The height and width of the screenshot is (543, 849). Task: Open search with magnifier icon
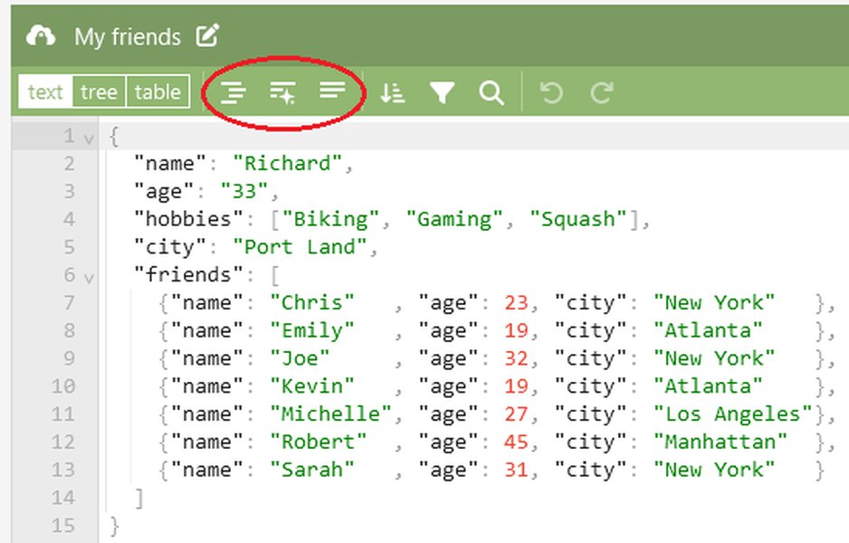pos(491,93)
